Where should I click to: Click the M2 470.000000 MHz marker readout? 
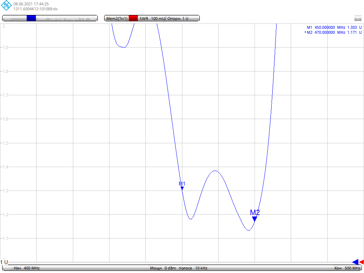(334, 32)
